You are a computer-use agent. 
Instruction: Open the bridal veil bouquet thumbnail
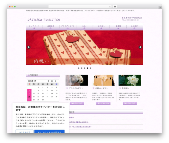(77, 80)
